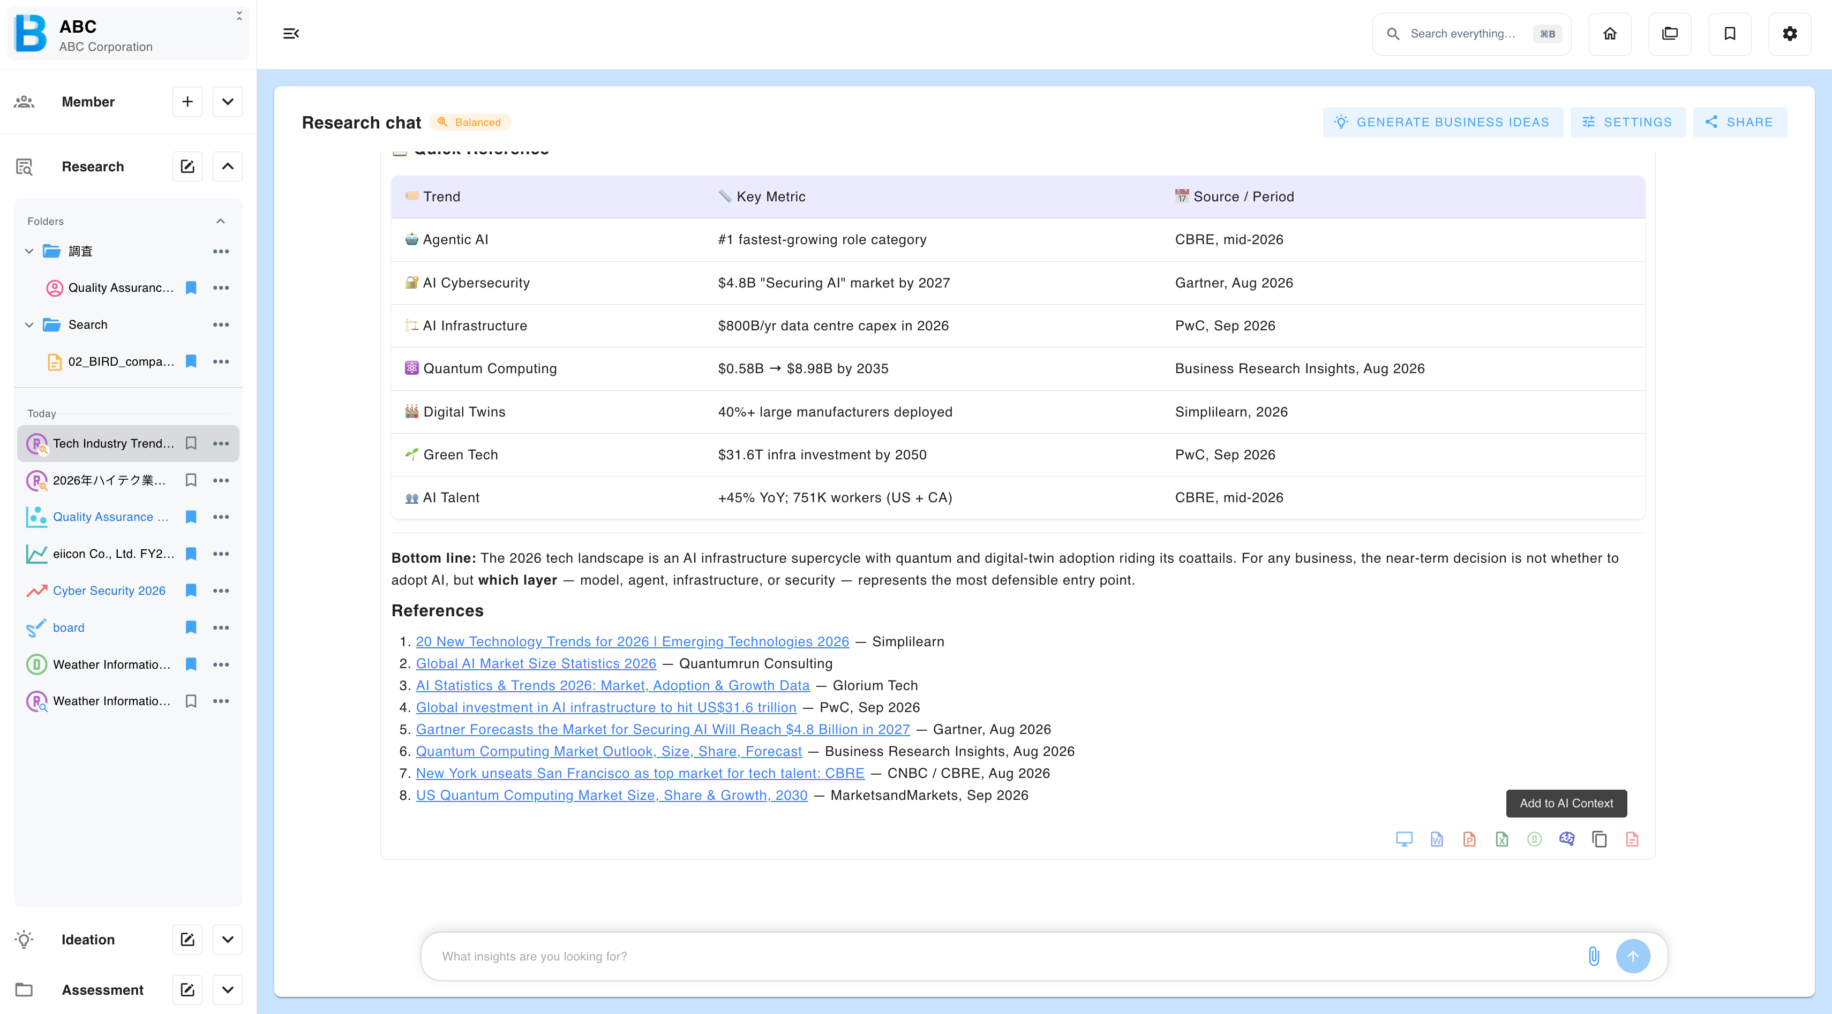Viewport: 1832px width, 1014px height.
Task: Expand the Assessment section chevron
Action: pos(228,990)
